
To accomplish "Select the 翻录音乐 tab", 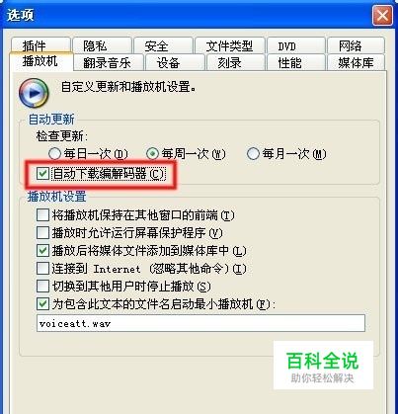I will coord(109,62).
